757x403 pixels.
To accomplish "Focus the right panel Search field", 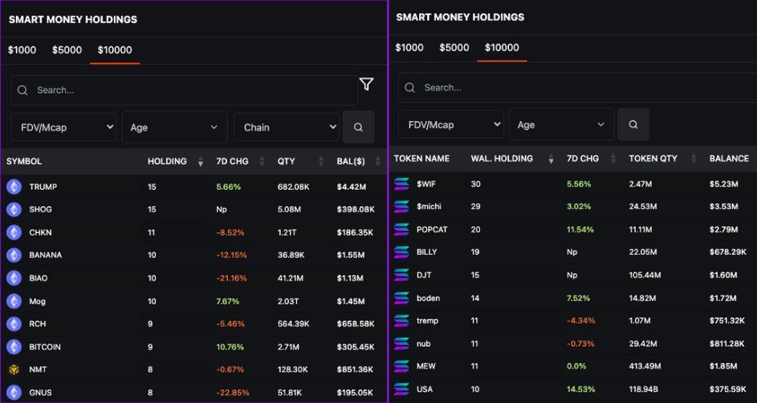I will pos(577,87).
